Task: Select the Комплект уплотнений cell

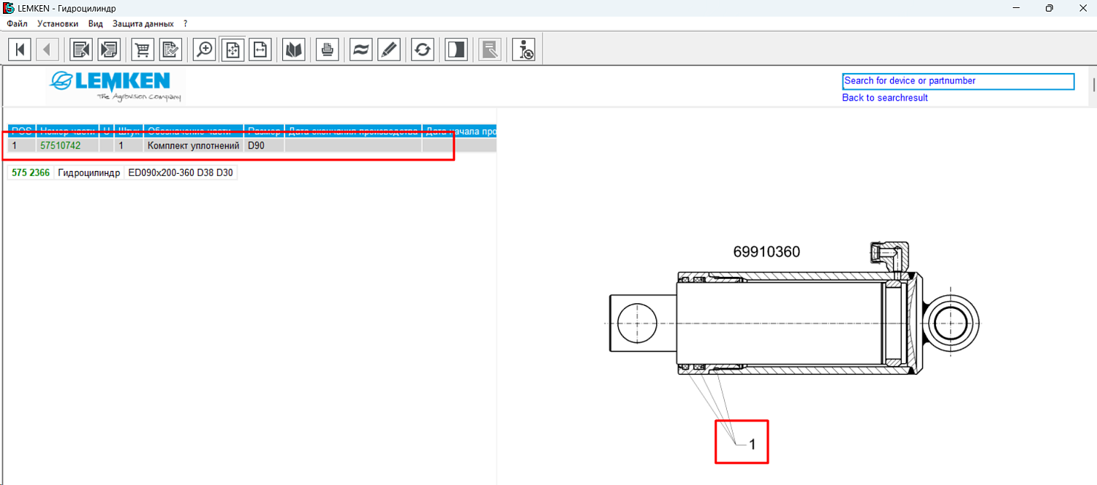Action: click(194, 146)
